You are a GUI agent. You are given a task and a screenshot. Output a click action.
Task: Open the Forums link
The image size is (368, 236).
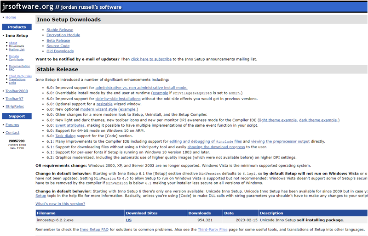(x=12, y=125)
